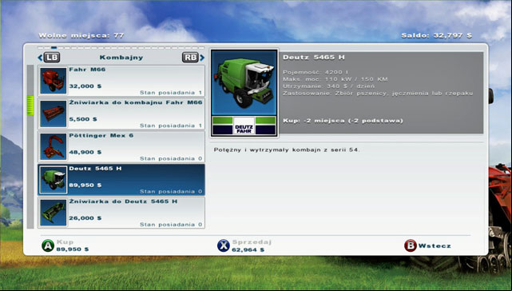Click the Deutz 5465 H detail panel title
The width and height of the screenshot is (512, 291).
[313, 58]
